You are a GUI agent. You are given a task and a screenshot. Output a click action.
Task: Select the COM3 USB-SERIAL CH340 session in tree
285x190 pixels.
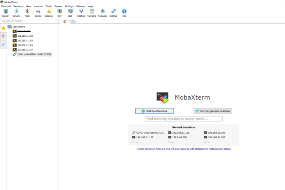coord(32,55)
